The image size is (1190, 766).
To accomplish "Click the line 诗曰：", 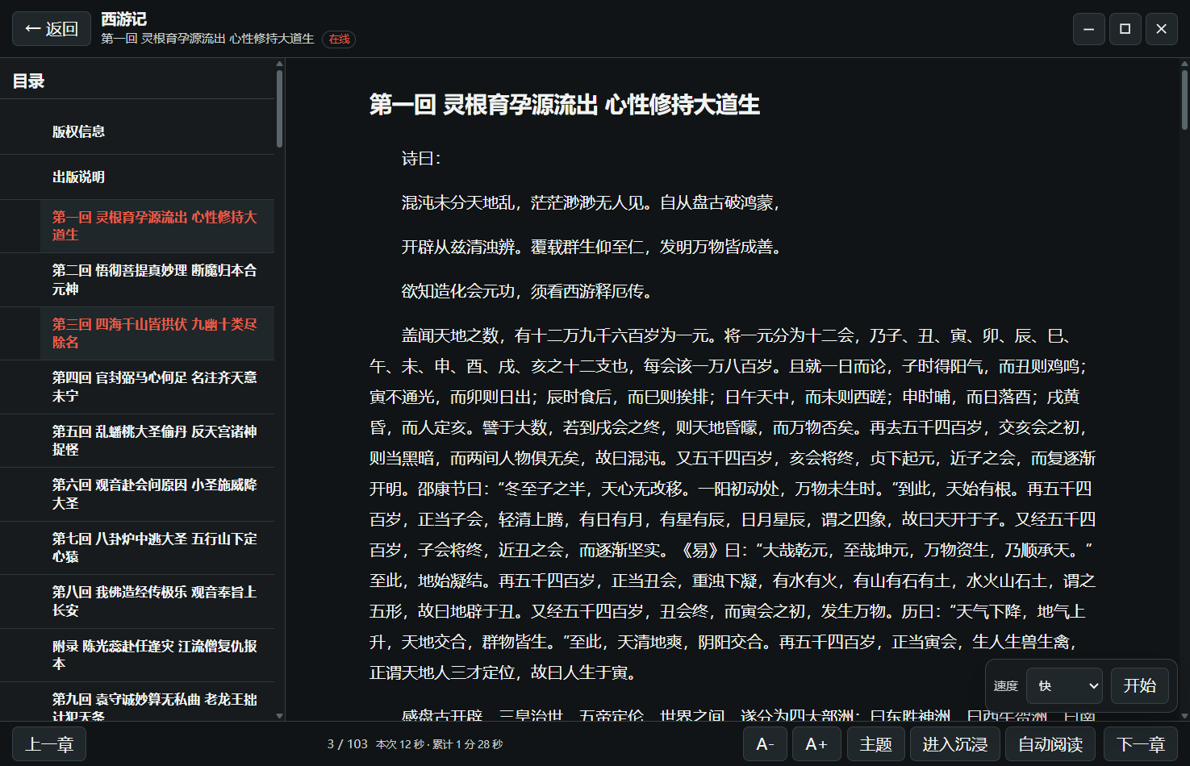I will tap(421, 159).
